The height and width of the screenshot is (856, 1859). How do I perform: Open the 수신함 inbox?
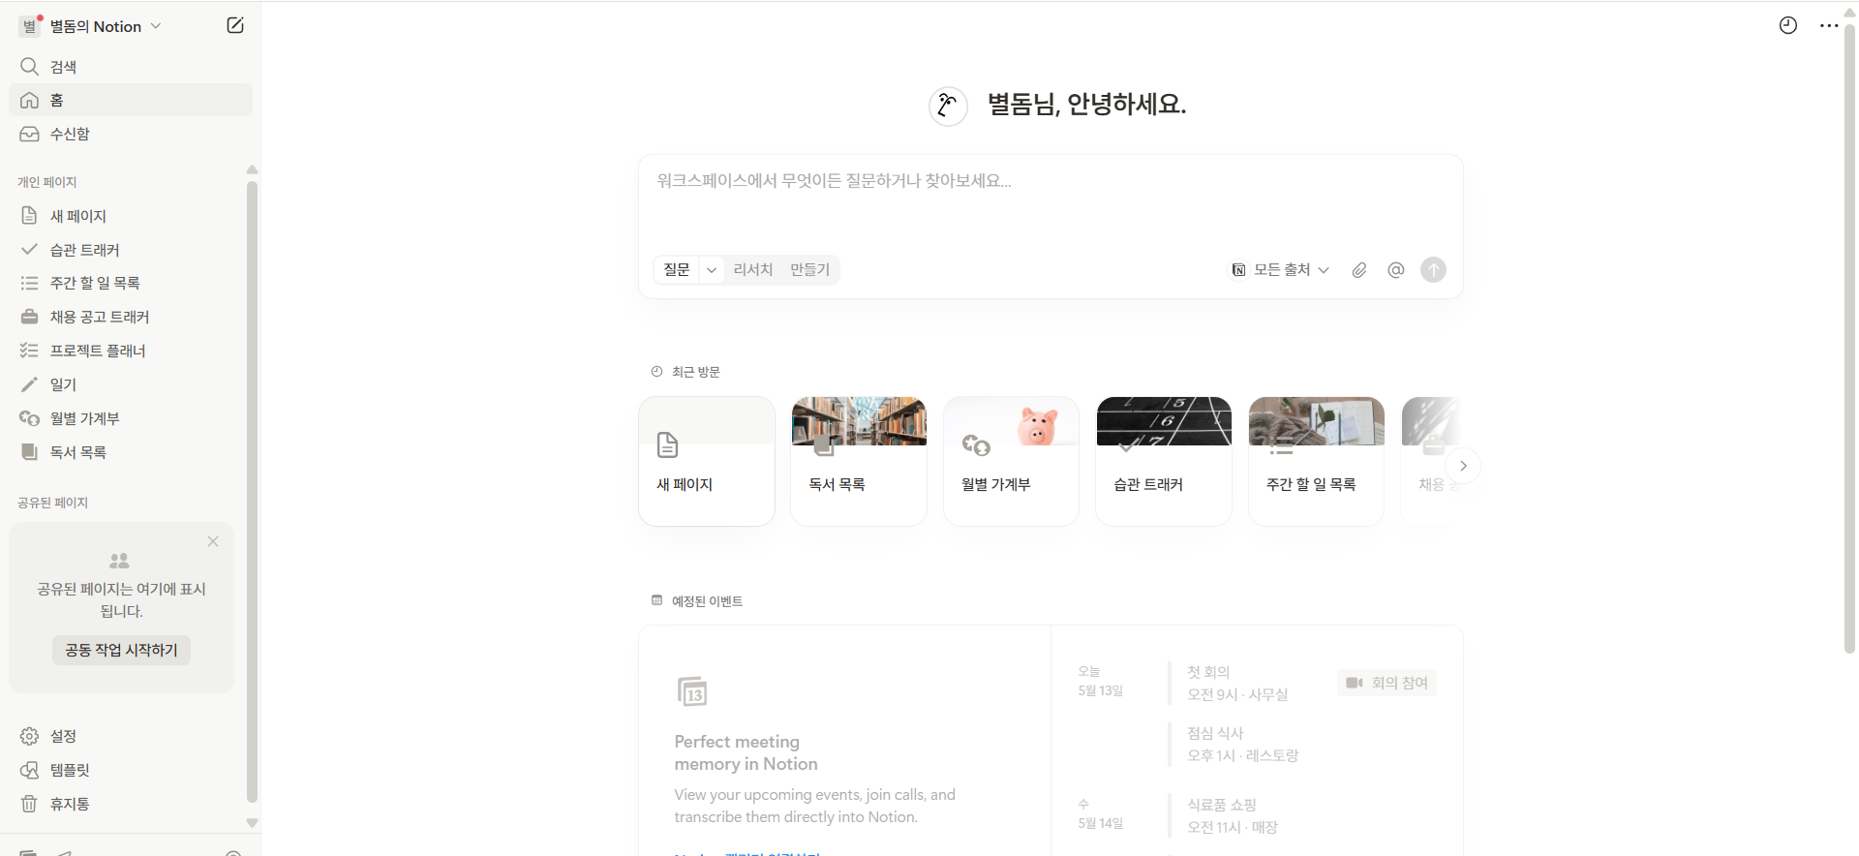(131, 134)
